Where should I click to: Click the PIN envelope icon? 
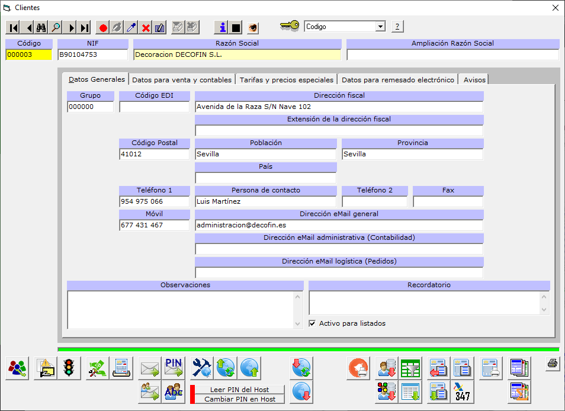coord(174,368)
